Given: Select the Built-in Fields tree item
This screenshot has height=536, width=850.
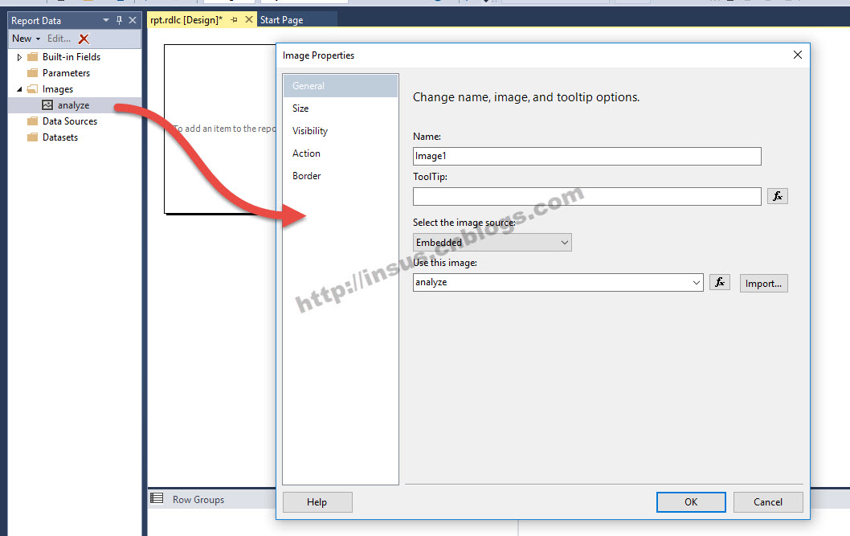Looking at the screenshot, I should (x=72, y=57).
